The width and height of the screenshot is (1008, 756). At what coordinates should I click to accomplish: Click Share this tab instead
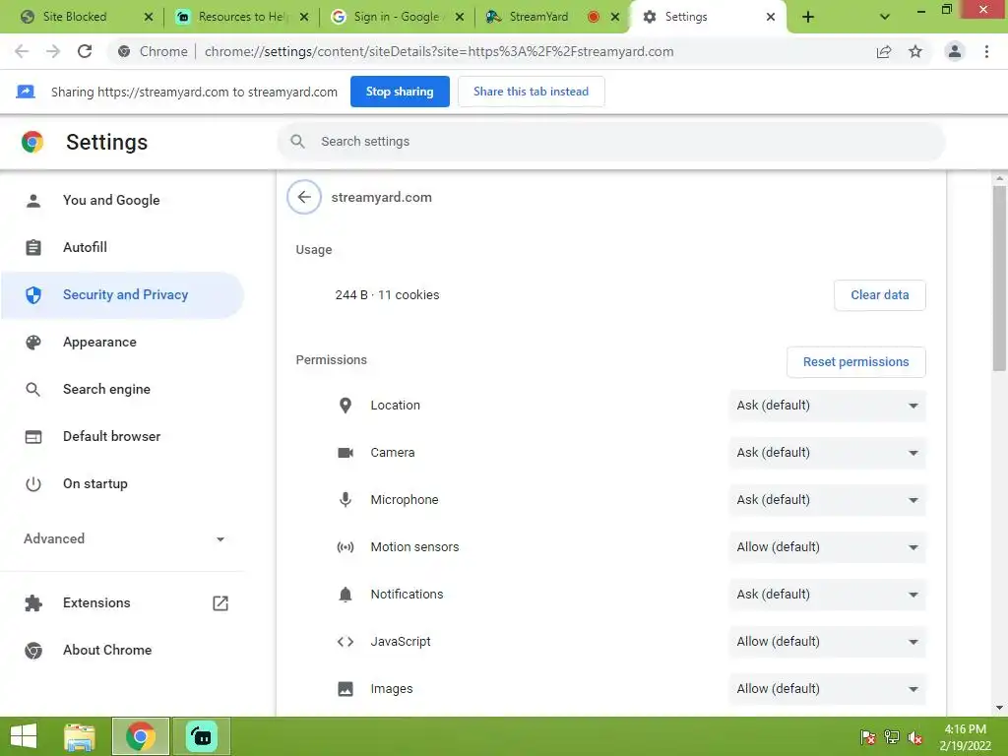[x=531, y=92]
